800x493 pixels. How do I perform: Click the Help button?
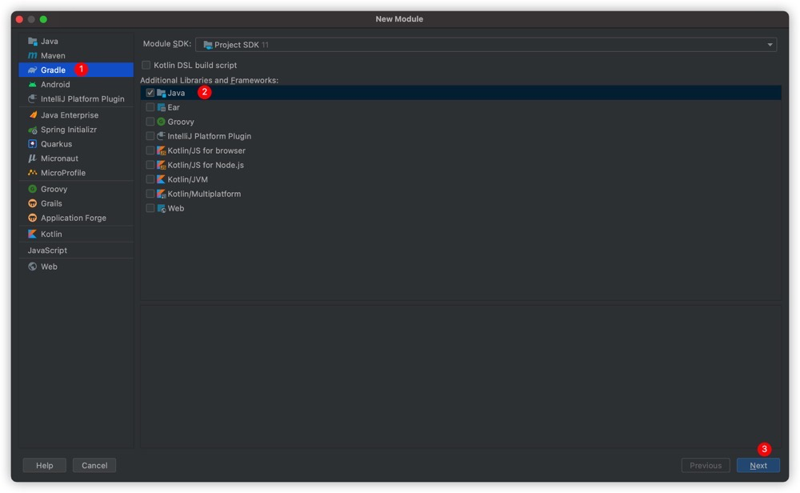tap(44, 466)
